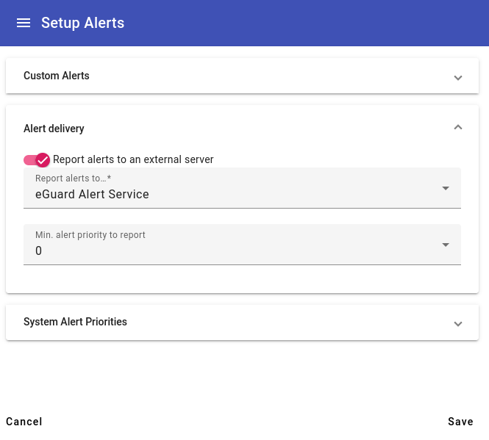489x440 pixels.
Task: Click the arrow icon for min. alert priority
Action: click(x=446, y=245)
